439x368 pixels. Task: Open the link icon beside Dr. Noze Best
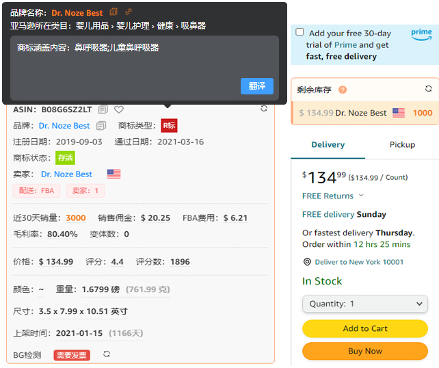[129, 12]
